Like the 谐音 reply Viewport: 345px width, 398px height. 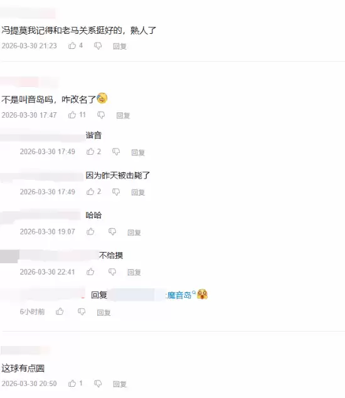(x=90, y=152)
